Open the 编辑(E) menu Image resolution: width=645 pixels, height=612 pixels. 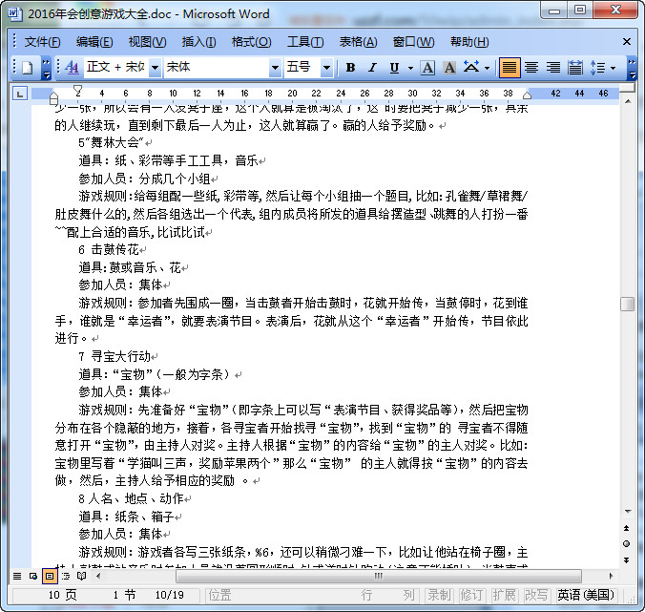click(94, 42)
